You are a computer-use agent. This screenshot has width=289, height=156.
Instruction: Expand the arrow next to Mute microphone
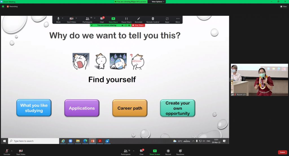(x=63, y=18)
